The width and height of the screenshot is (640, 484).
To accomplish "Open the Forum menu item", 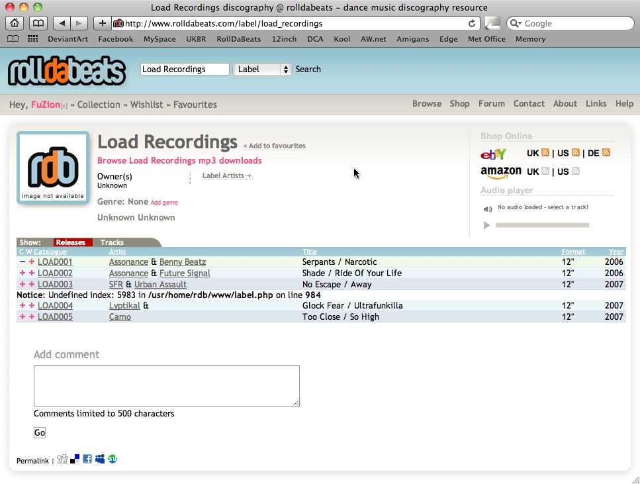I will [x=492, y=104].
